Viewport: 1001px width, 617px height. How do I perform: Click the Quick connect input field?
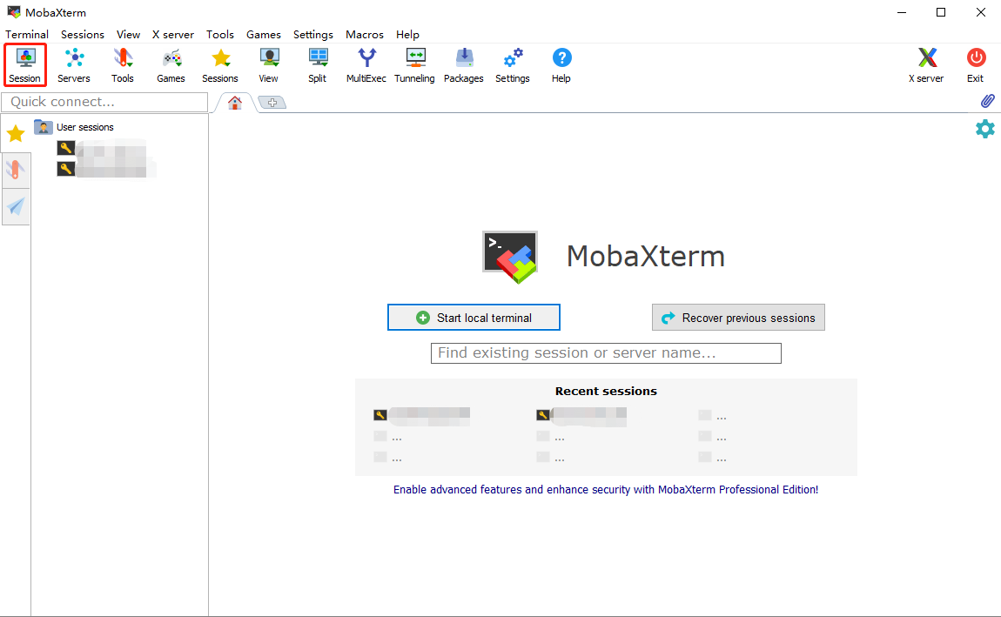(104, 102)
